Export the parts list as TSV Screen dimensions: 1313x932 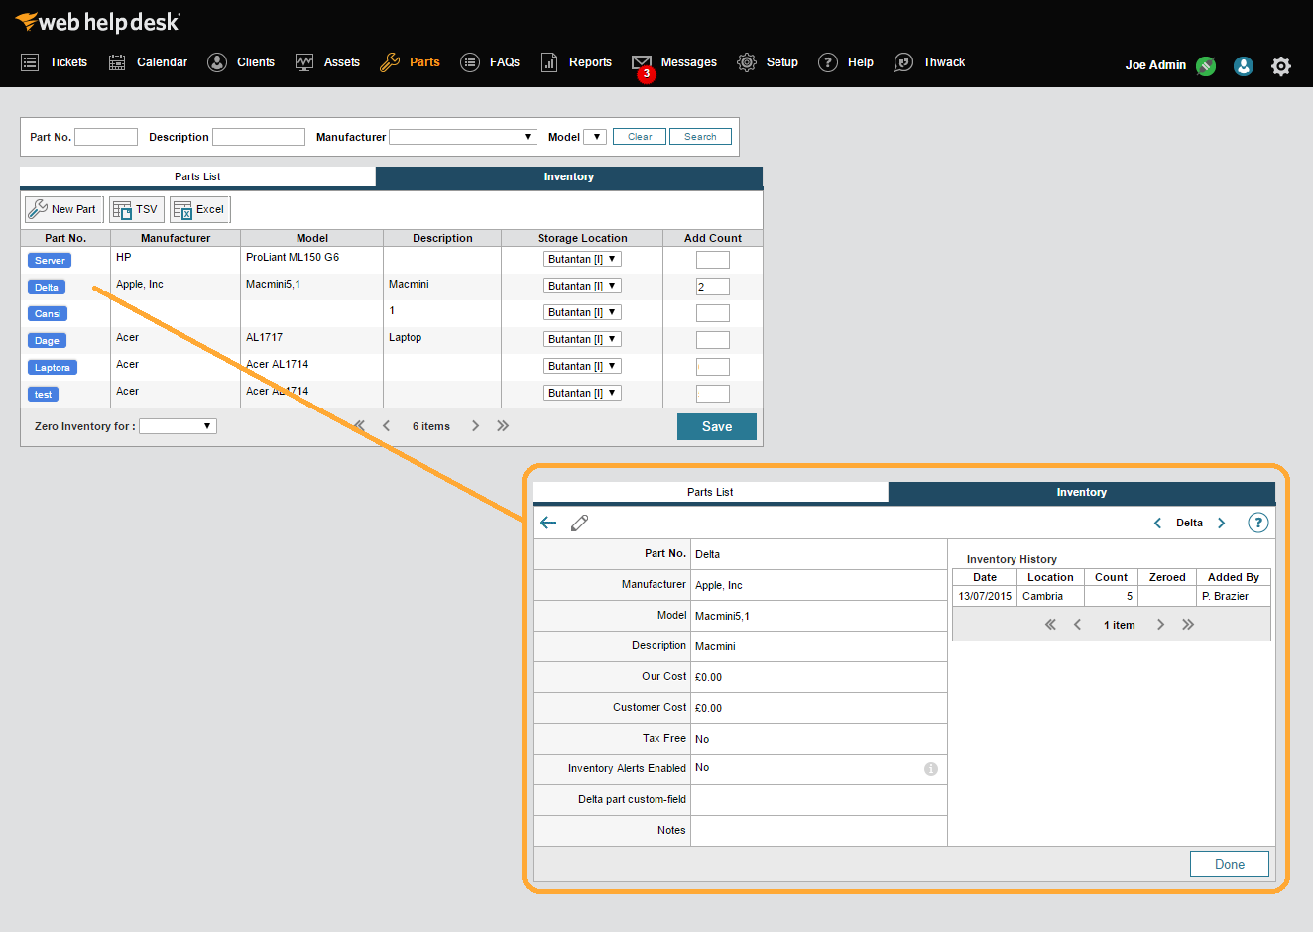point(137,209)
